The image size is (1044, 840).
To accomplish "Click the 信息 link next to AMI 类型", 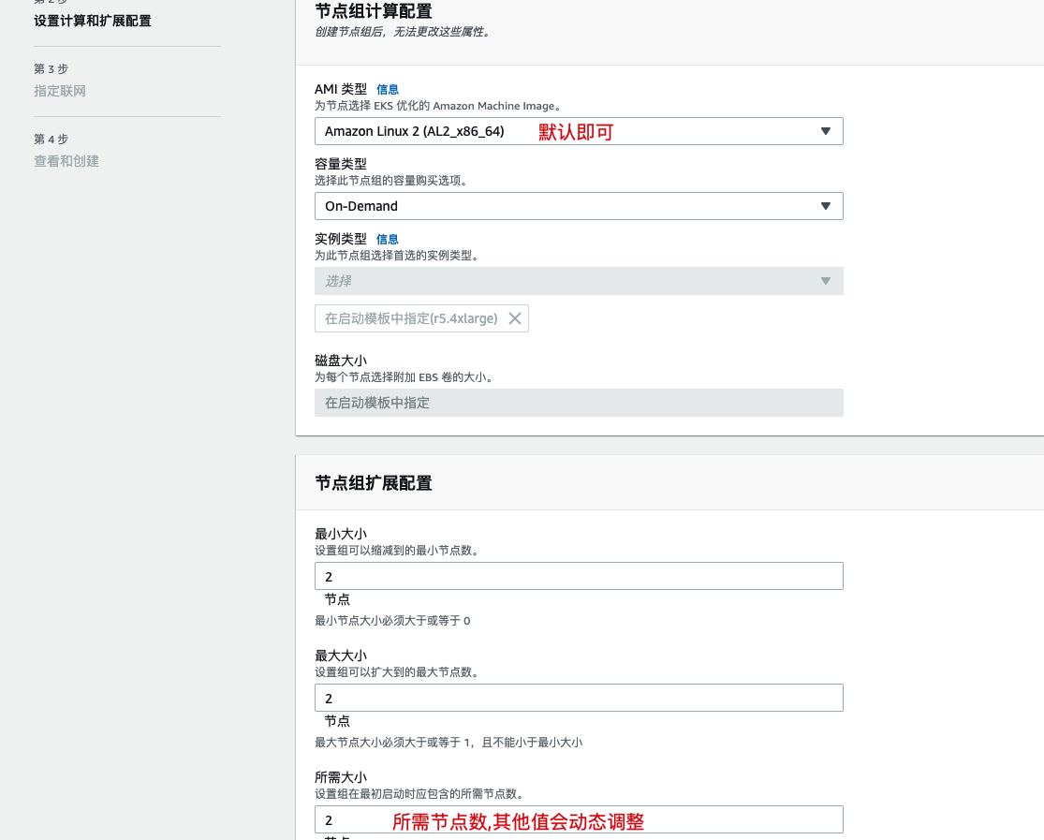I will click(388, 89).
